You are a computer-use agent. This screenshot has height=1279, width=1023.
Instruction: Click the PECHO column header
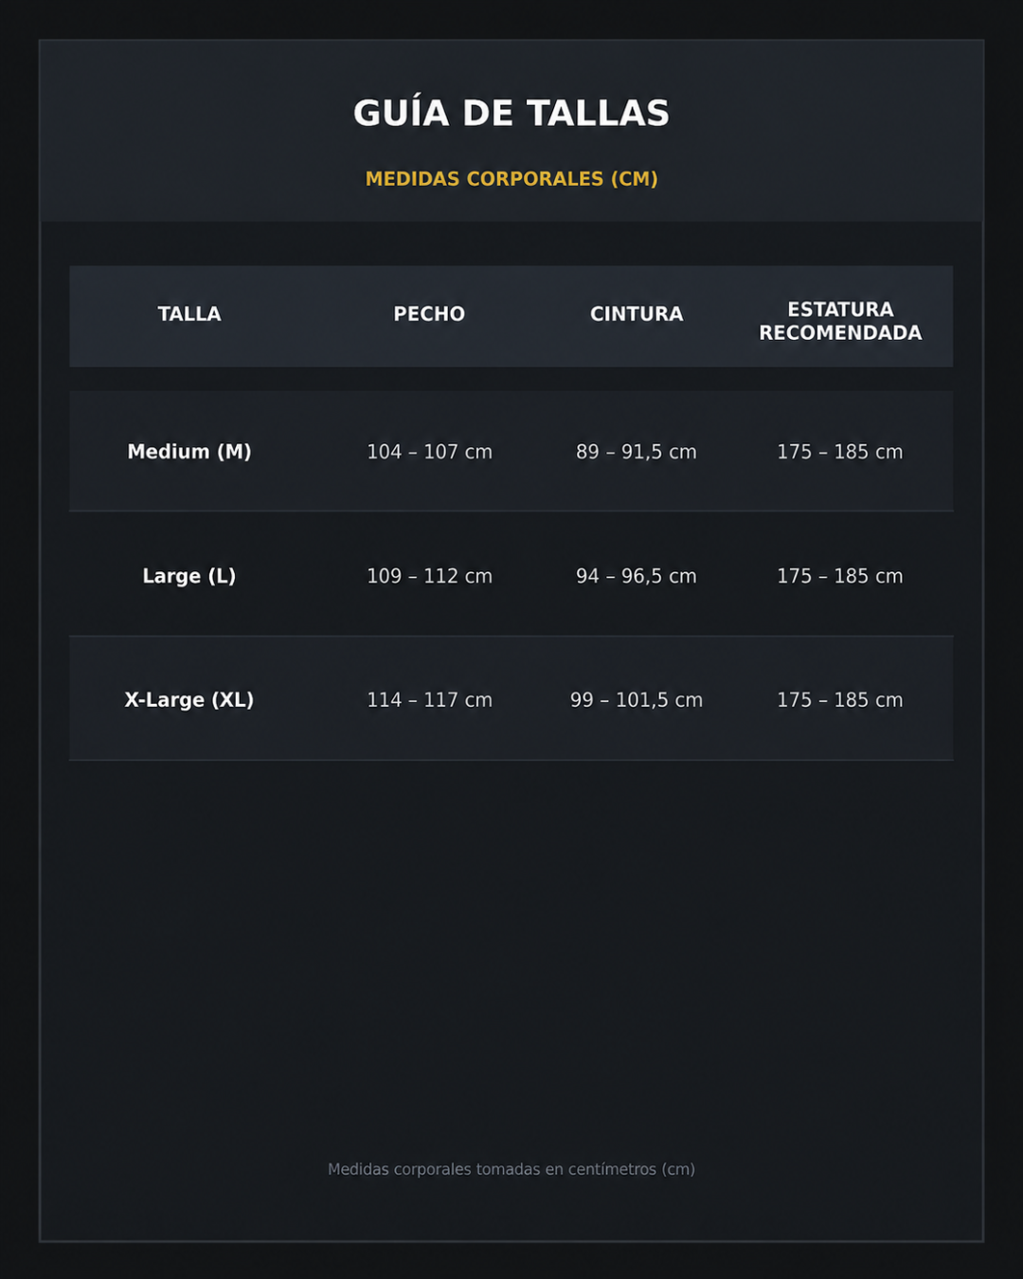[x=429, y=315]
